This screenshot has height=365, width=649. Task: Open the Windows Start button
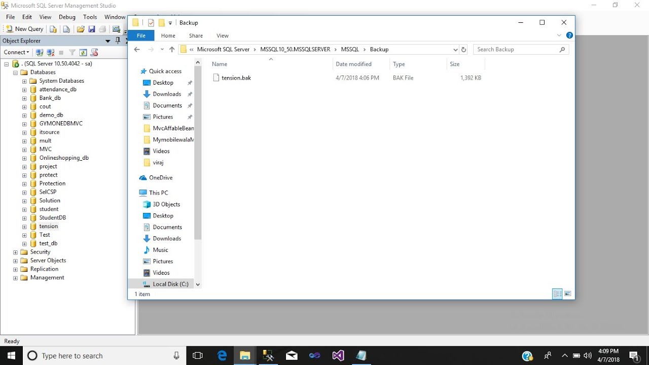pyautogui.click(x=11, y=355)
